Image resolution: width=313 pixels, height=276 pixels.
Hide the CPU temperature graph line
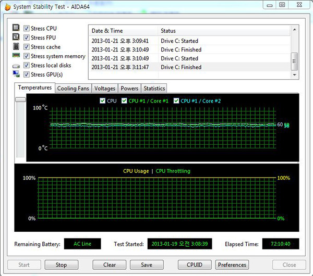[102, 101]
